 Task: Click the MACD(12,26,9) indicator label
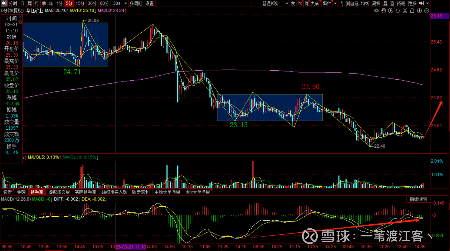point(16,199)
